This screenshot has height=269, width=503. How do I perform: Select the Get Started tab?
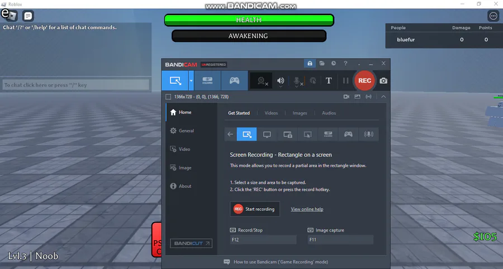(239, 113)
